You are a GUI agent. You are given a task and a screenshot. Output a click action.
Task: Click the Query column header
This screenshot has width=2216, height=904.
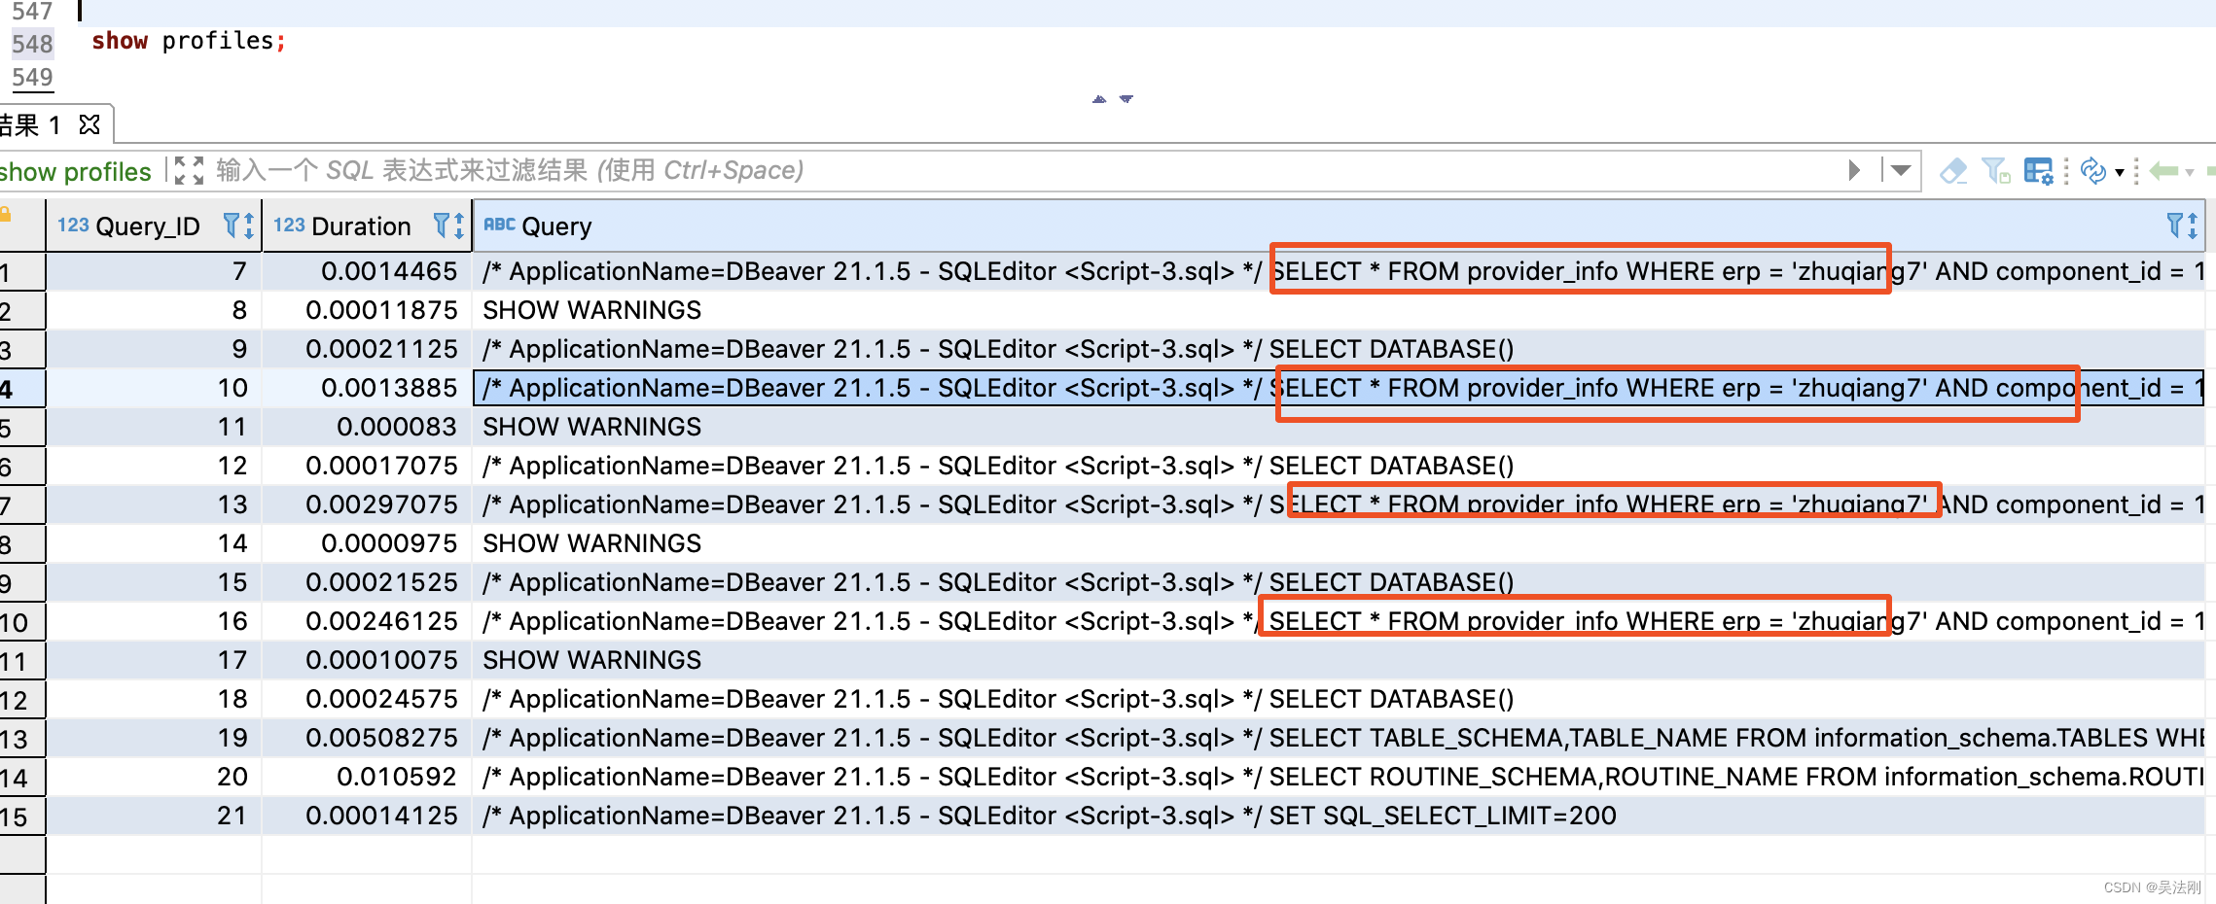1339,226
